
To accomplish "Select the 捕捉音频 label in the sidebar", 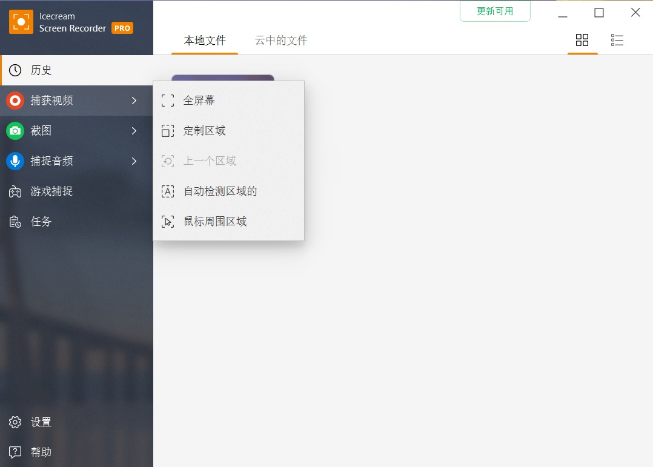I will coord(51,161).
